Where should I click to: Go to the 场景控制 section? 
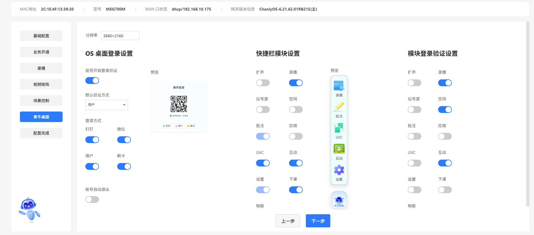(x=41, y=101)
